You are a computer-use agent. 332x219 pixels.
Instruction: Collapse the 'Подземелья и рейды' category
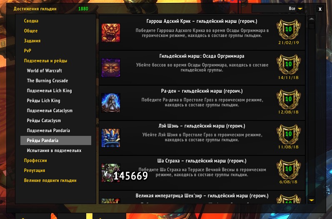pyautogui.click(x=45, y=61)
